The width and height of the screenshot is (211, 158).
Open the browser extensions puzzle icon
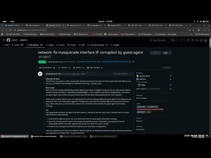click(x=198, y=30)
